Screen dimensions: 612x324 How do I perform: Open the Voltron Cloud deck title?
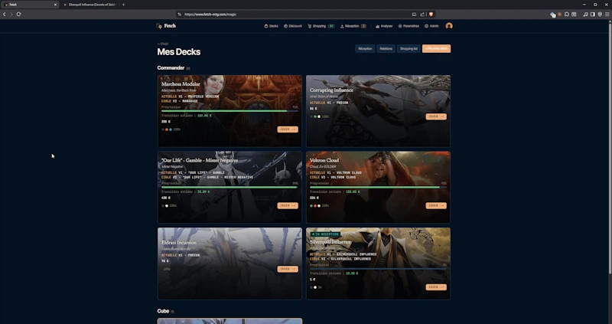[324, 160]
